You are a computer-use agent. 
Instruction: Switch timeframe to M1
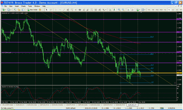[149, 10]
